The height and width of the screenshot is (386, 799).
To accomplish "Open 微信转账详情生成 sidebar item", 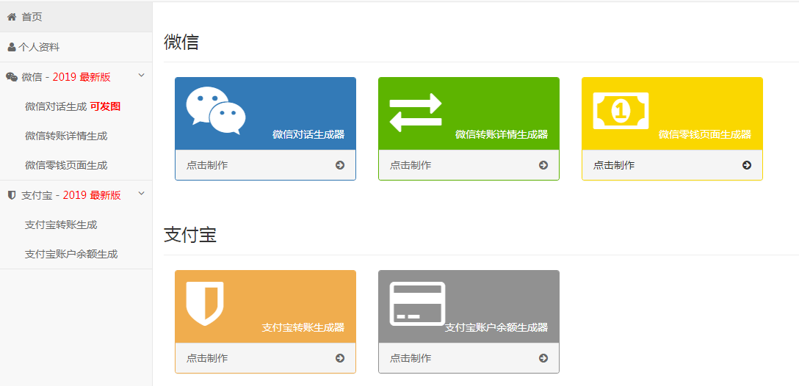I will pos(76,136).
